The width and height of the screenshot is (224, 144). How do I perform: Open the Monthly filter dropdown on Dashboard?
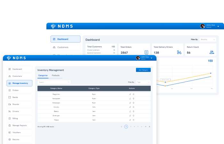point(208,39)
